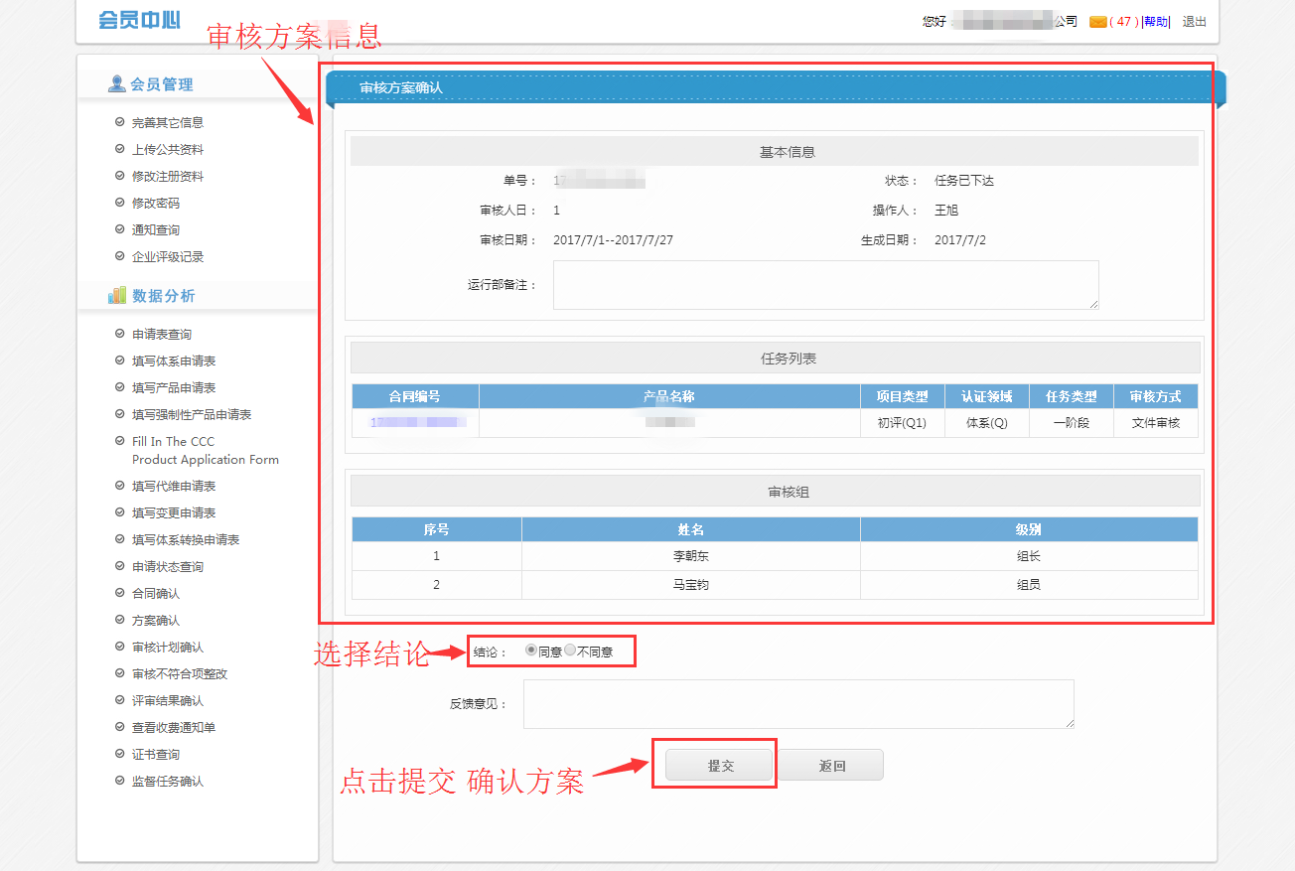This screenshot has height=871, width=1295.
Task: Click the 会员管理 user icon
Action: point(117,84)
